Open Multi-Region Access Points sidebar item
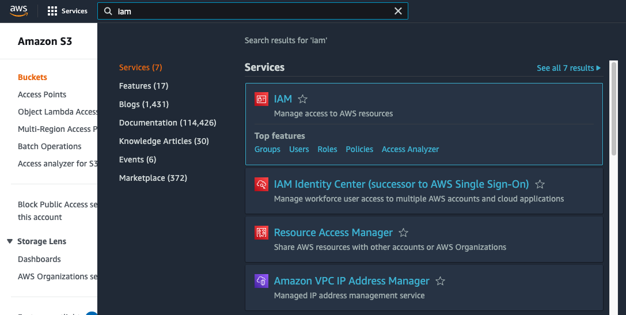Image resolution: width=626 pixels, height=315 pixels. click(x=58, y=129)
